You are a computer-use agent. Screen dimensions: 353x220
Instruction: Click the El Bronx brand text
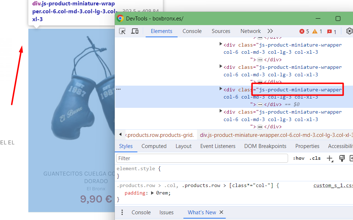coord(96,189)
